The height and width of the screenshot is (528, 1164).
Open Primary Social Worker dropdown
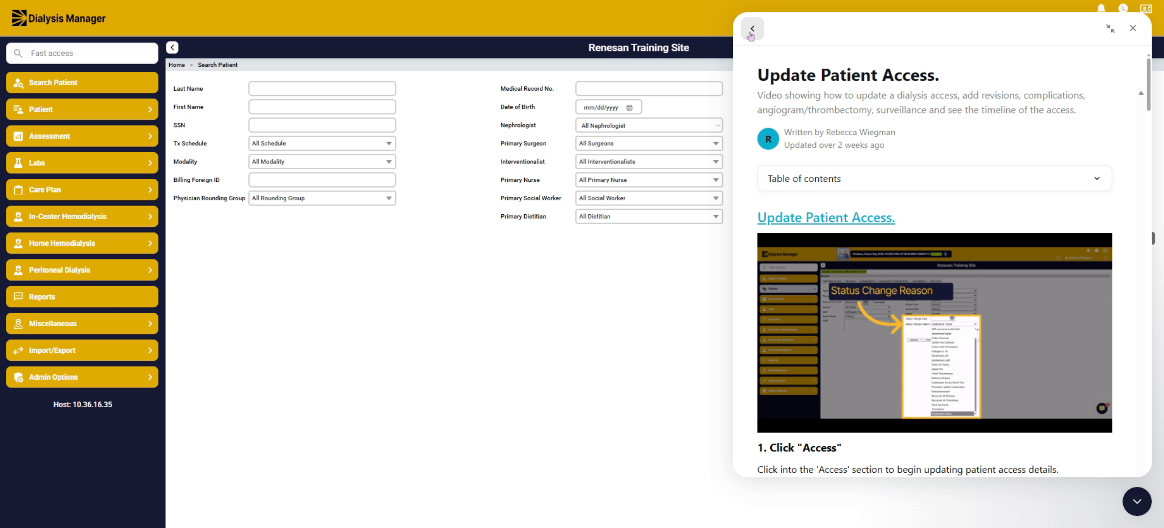click(x=649, y=198)
